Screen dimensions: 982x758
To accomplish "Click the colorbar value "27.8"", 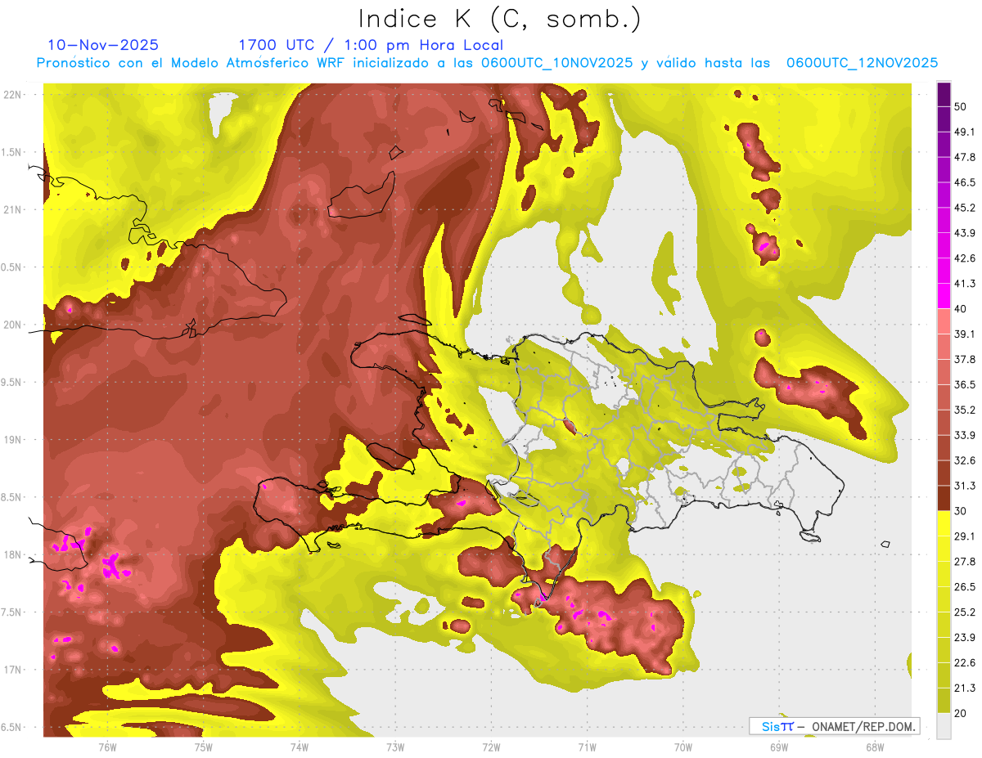I will tap(965, 562).
